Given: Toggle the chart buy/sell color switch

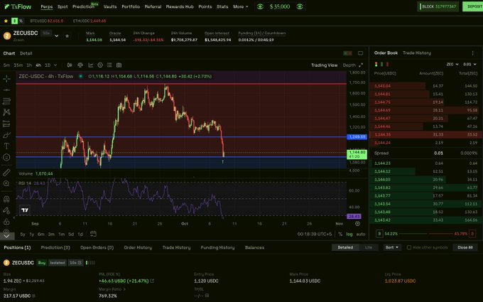Looking at the screenshot, I should coord(347,53).
